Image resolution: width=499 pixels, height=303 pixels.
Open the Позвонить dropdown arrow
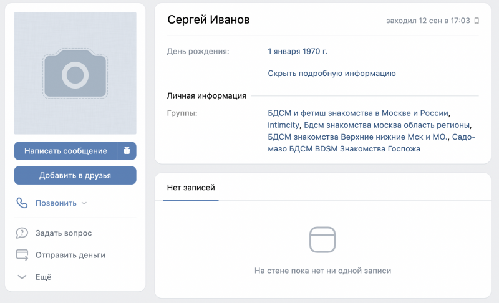pyautogui.click(x=84, y=203)
